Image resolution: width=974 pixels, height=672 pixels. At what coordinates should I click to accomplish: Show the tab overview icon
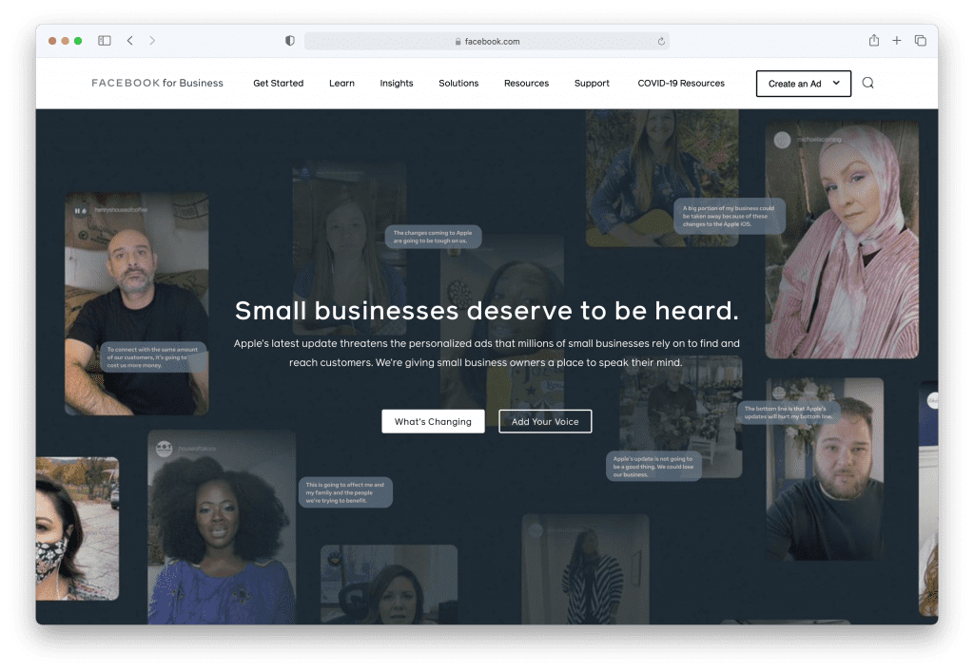tap(921, 40)
